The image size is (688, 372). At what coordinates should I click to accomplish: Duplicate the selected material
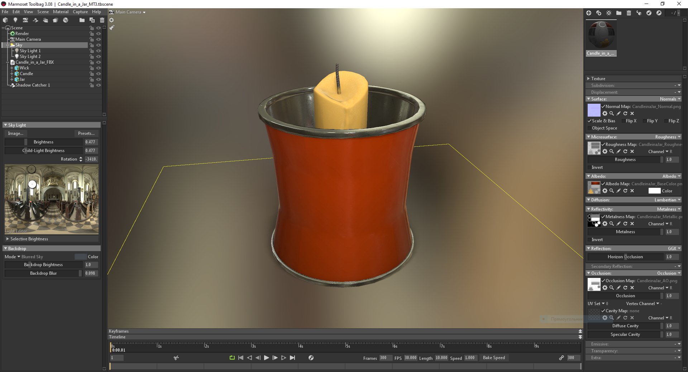(x=599, y=13)
